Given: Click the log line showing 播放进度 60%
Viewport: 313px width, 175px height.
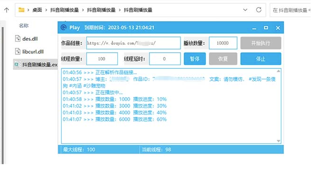Looking at the screenshot, I should [x=115, y=119].
